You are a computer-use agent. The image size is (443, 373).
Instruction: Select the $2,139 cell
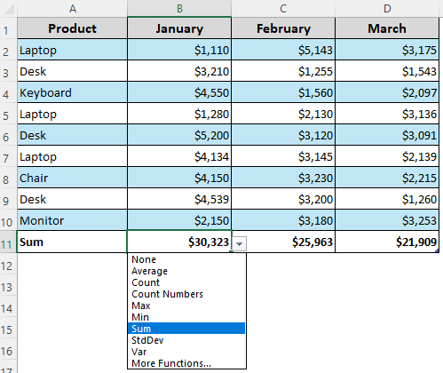point(387,156)
